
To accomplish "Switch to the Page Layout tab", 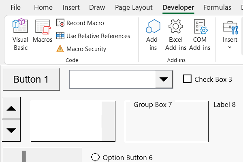I will click(x=134, y=7).
